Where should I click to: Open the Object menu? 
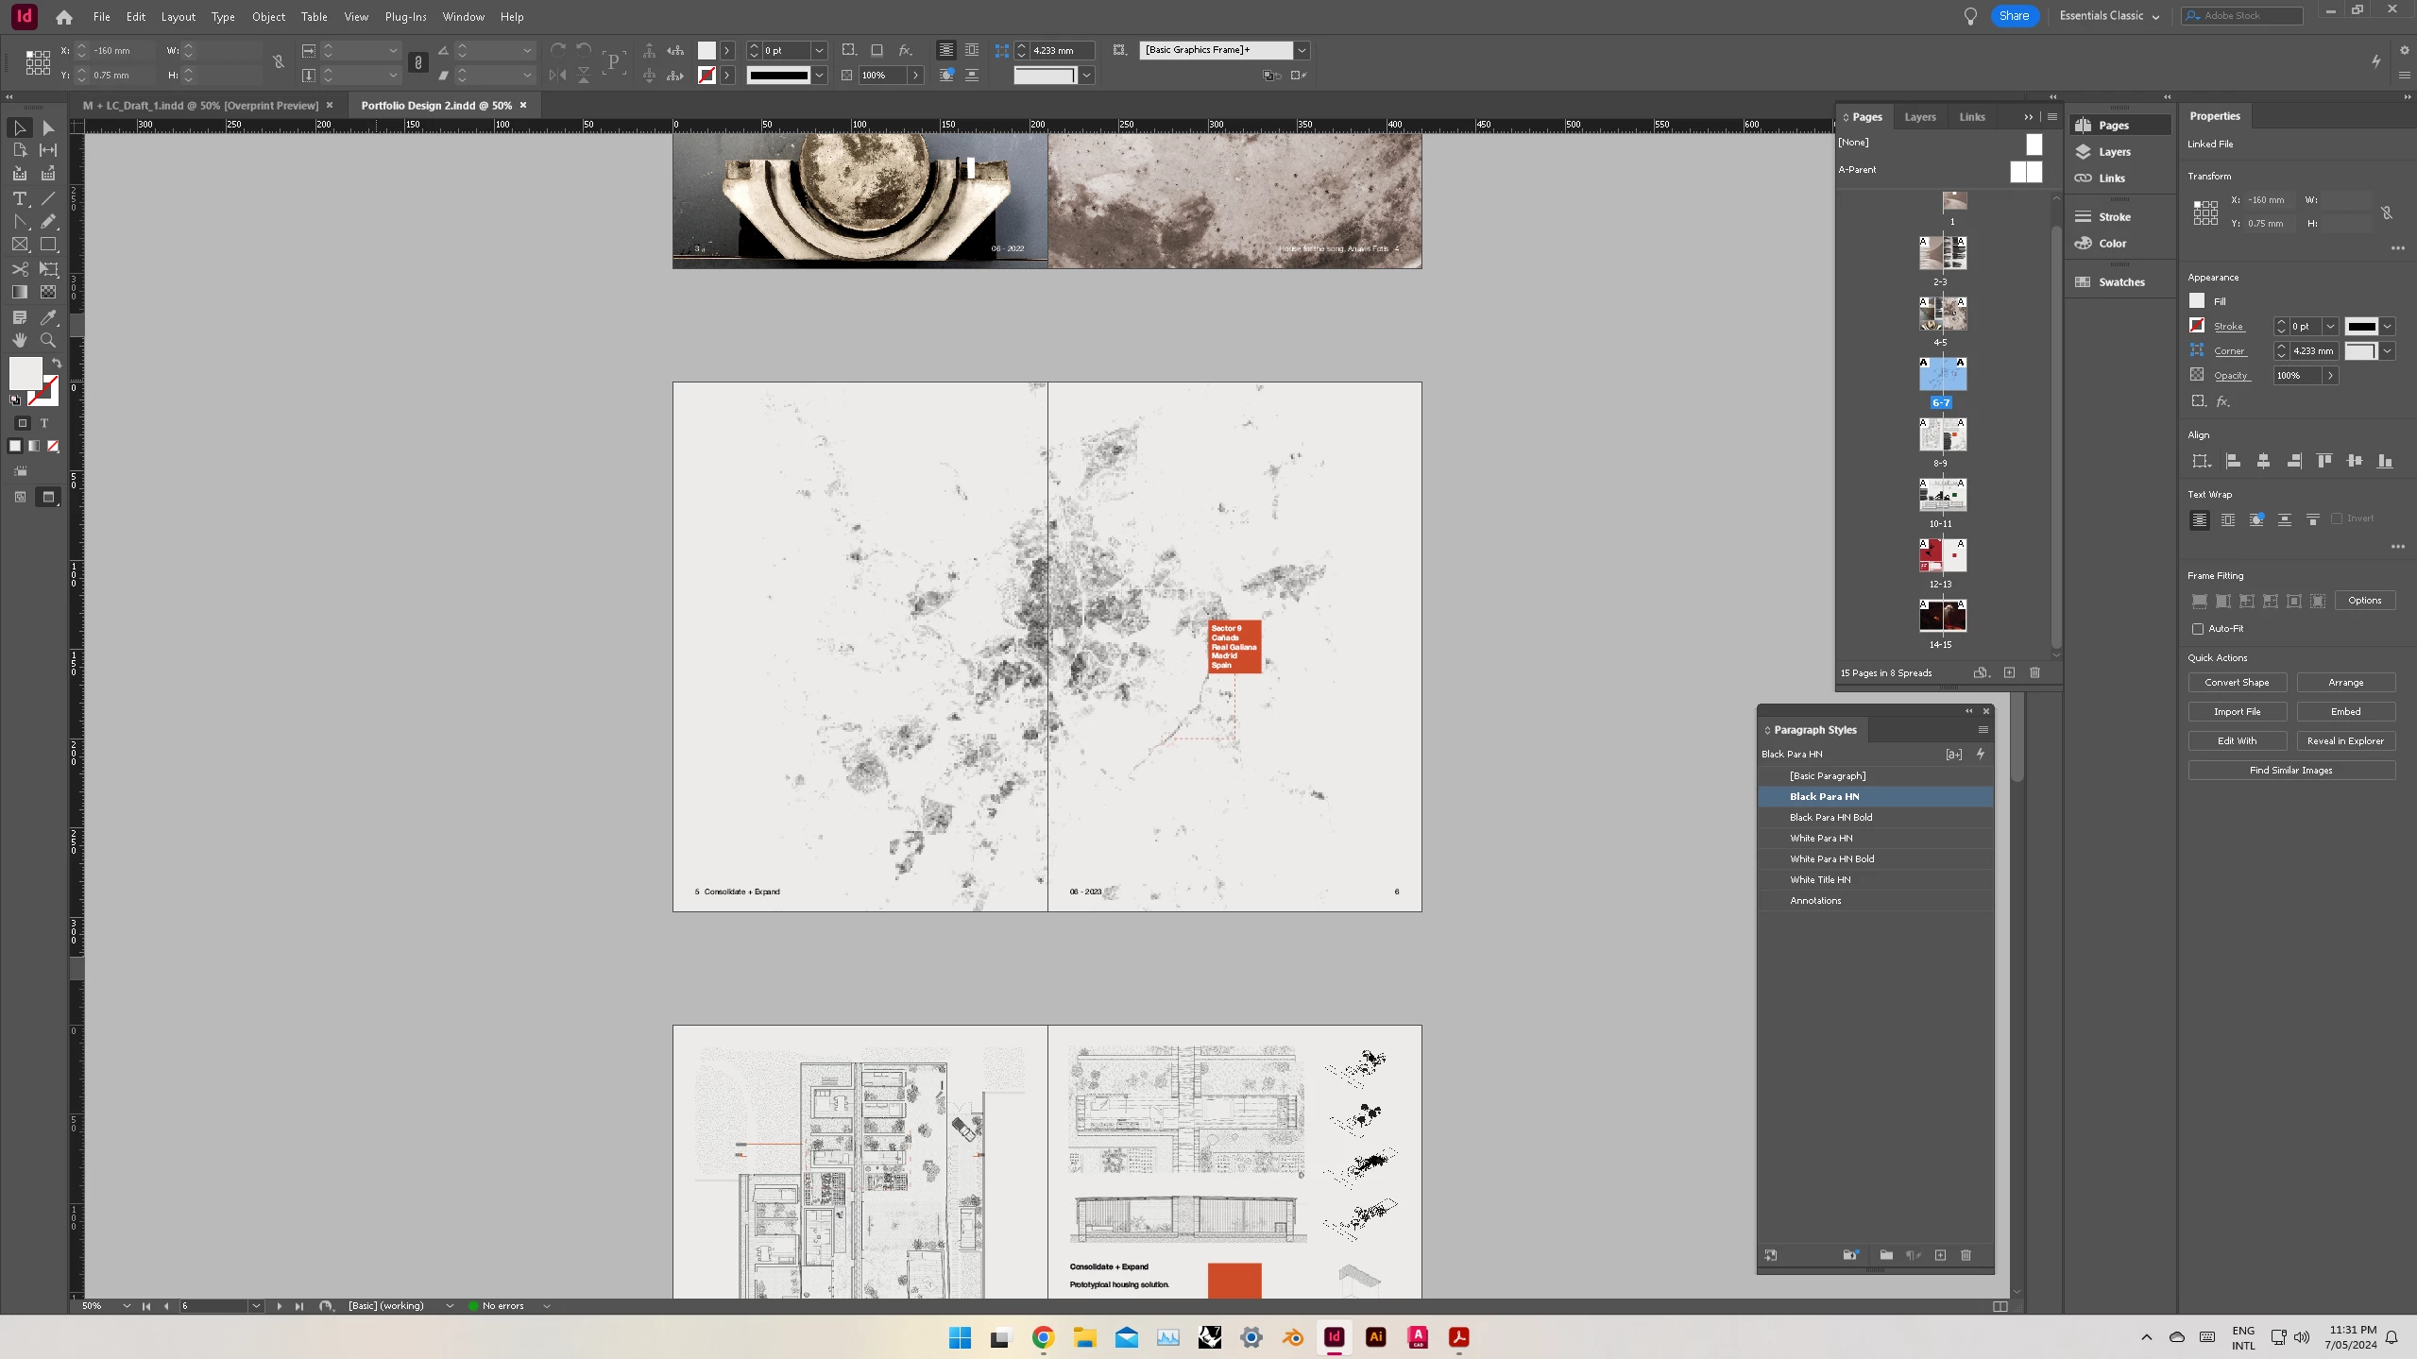tap(268, 17)
